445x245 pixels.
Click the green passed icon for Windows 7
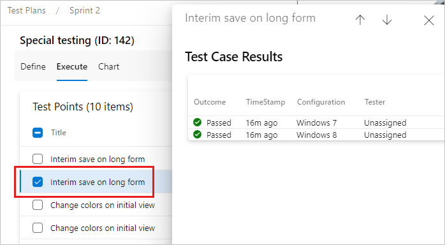click(197, 122)
